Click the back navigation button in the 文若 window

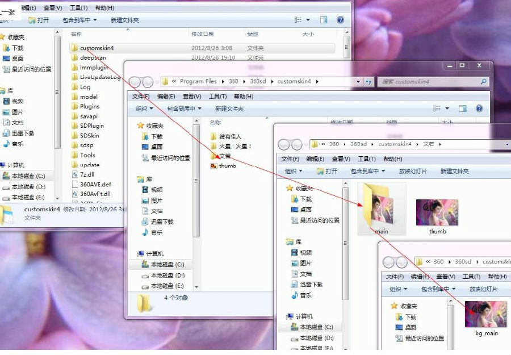(x=283, y=144)
